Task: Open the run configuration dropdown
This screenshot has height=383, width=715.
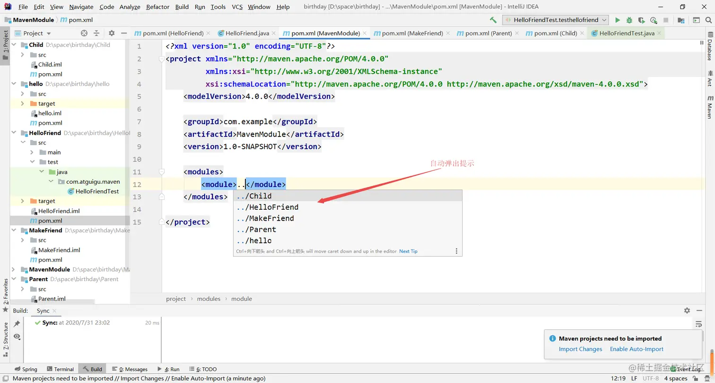Action: [555, 20]
